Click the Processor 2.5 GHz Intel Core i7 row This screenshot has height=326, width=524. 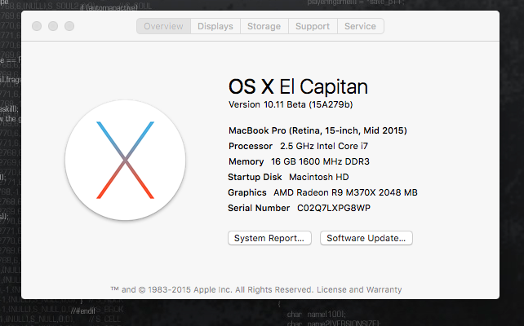coord(298,146)
